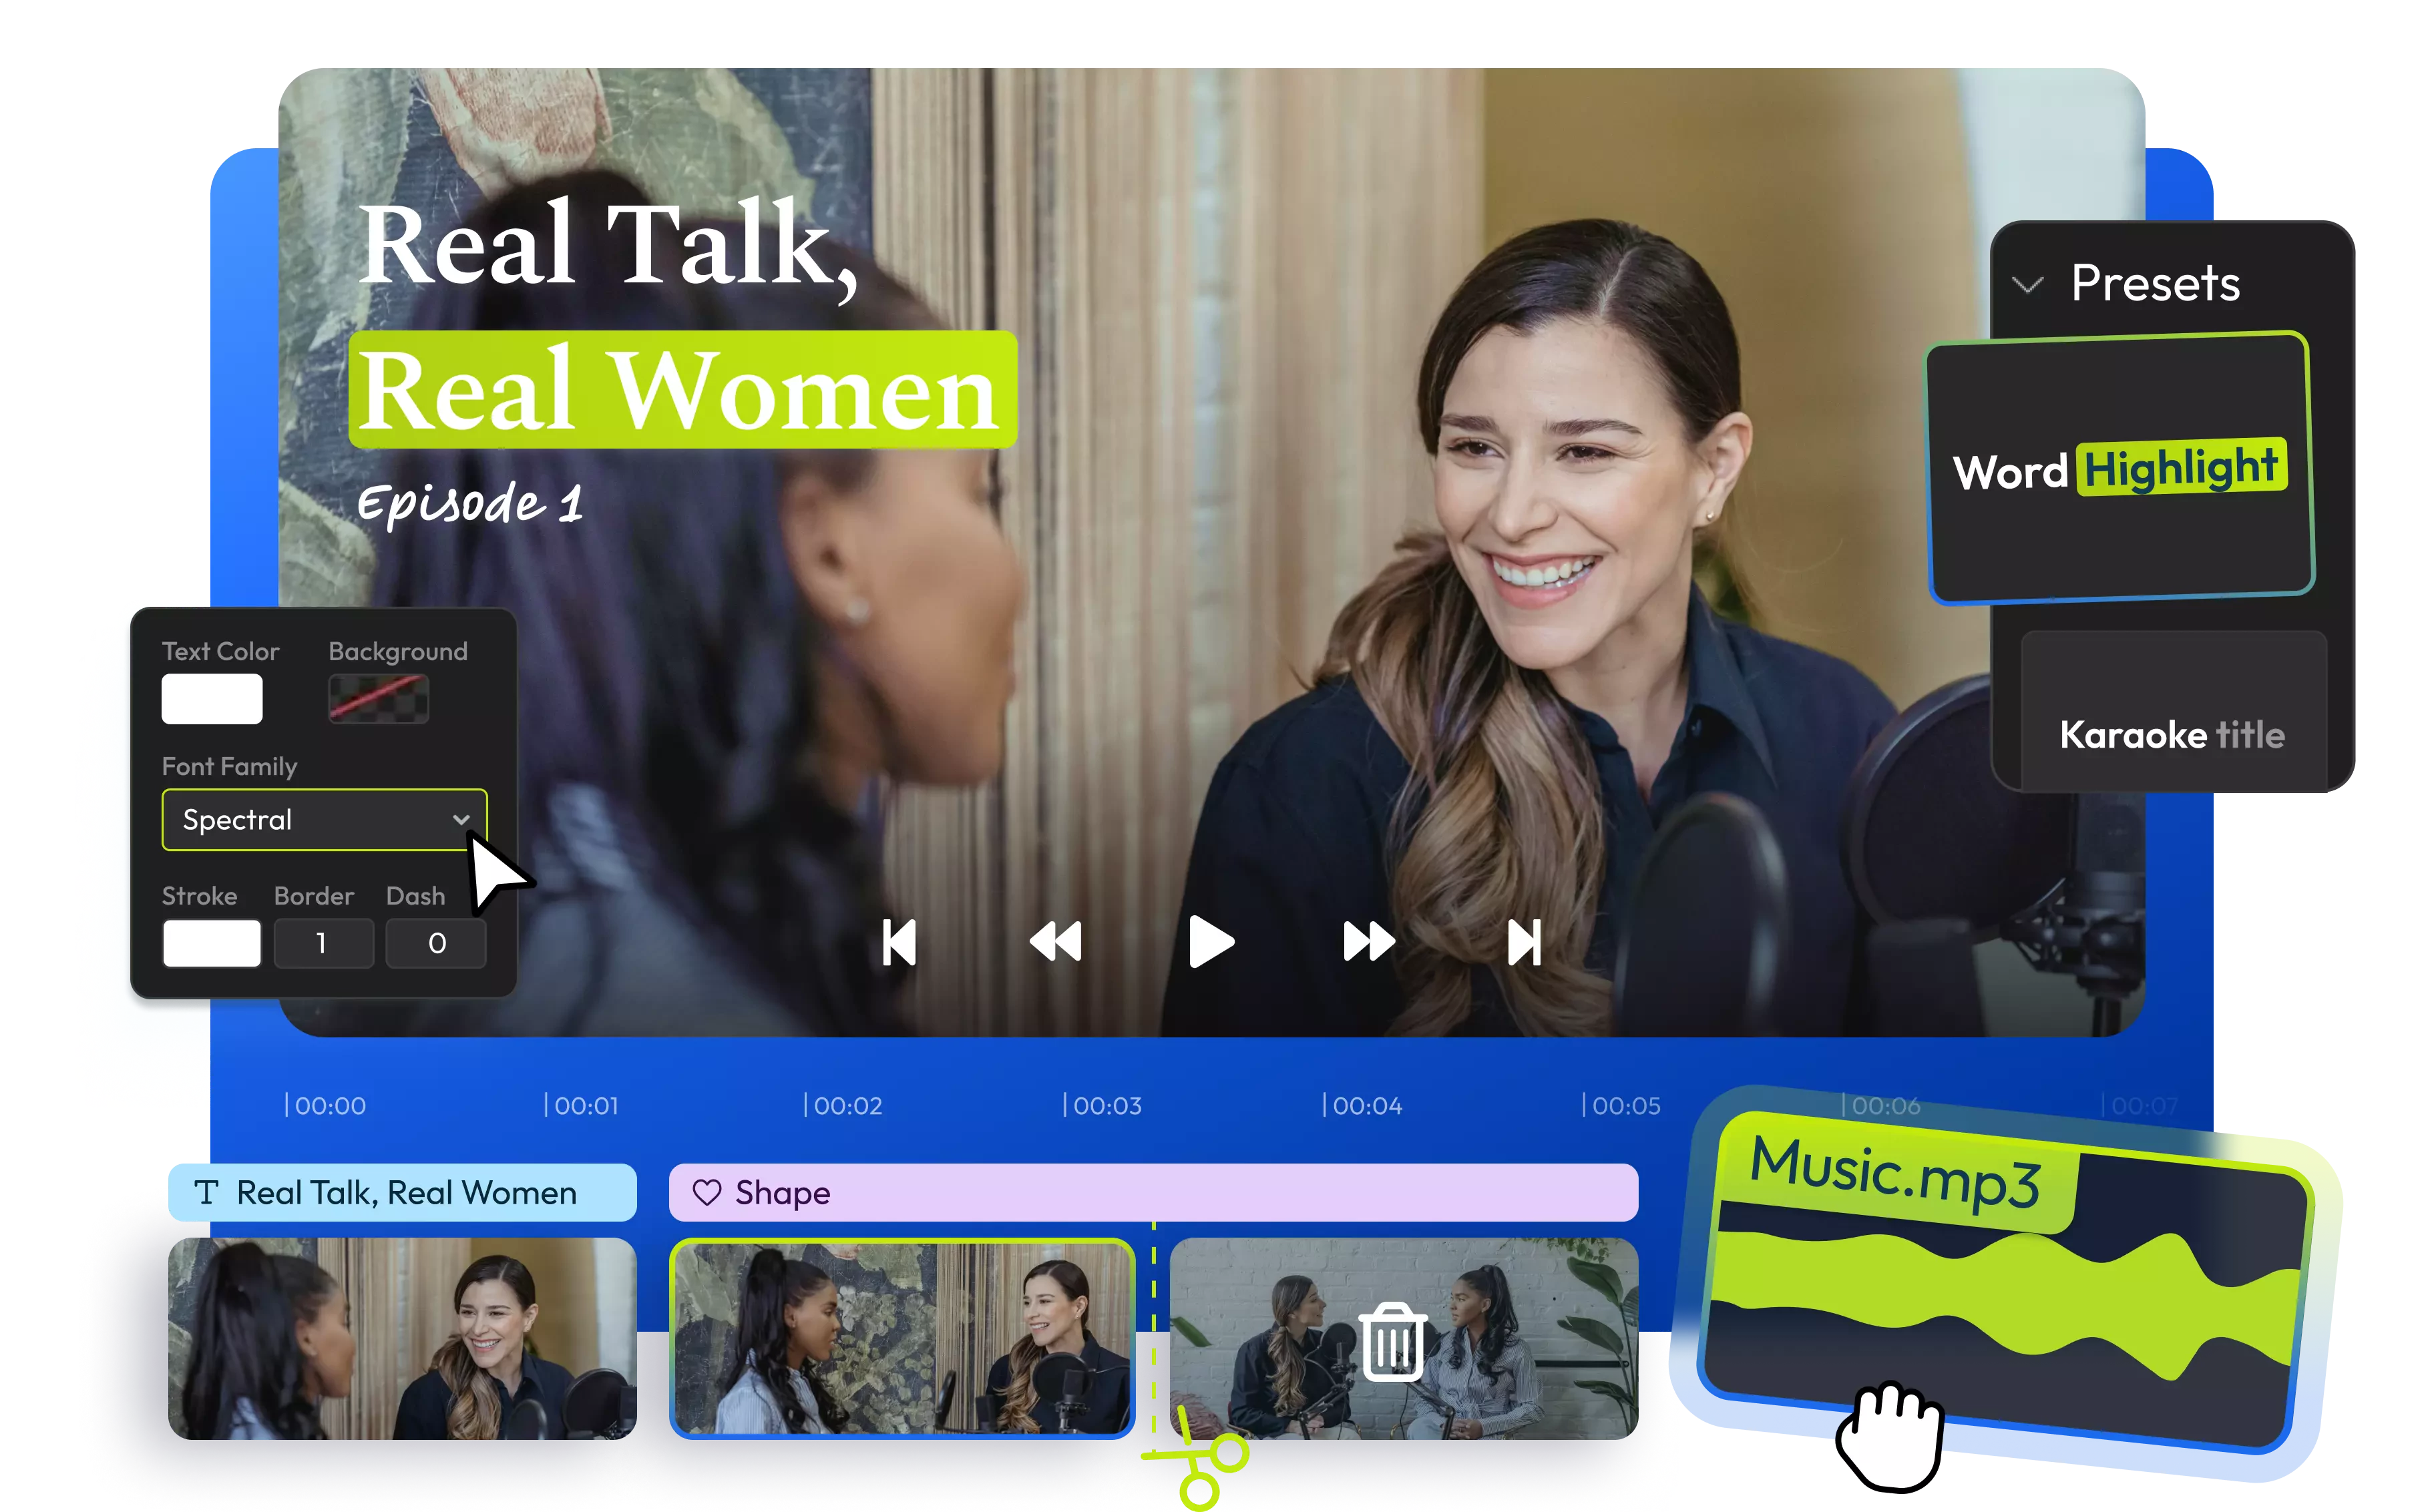Viewport: 2424px width, 1512px height.
Task: Select the Karaoke title preset
Action: point(2173,712)
